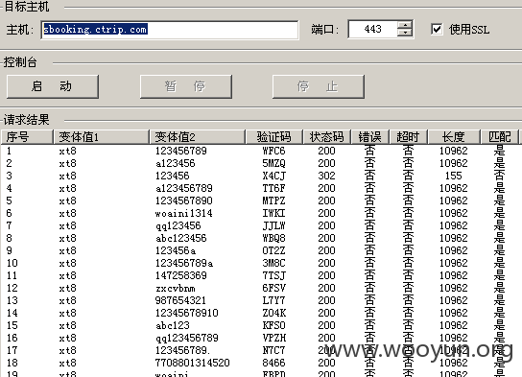Viewport: 522px width, 377px height.
Task: Sort by the 变体值2 column header
Action: point(197,137)
